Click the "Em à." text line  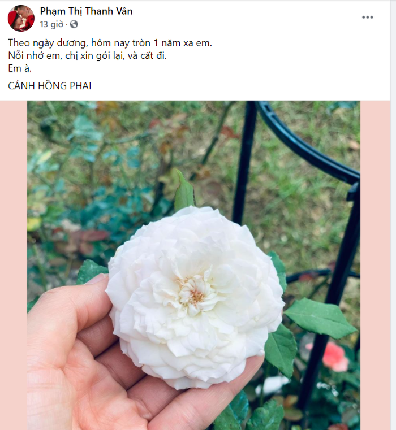pos(20,69)
